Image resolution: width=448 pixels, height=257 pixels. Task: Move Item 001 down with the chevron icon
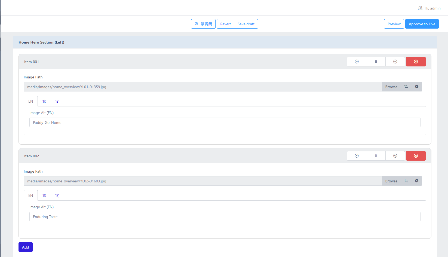395,62
